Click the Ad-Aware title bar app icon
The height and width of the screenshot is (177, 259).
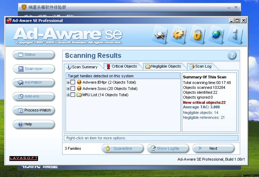[x=9, y=21]
